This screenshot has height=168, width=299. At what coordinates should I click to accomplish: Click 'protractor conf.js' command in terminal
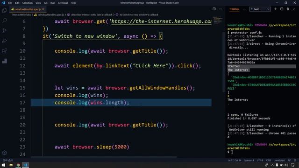click(246, 33)
